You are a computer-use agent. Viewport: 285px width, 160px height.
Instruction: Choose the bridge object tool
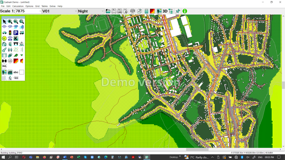[16, 44]
